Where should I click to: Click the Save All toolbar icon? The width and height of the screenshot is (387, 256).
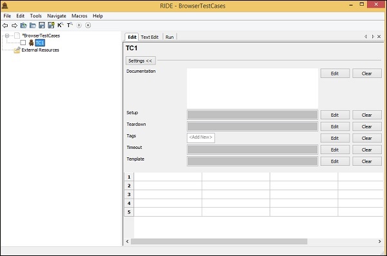pyautogui.click(x=51, y=25)
